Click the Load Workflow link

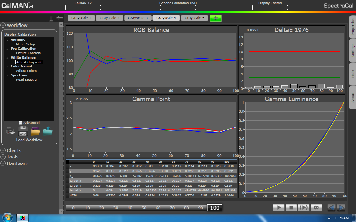(x=29, y=140)
